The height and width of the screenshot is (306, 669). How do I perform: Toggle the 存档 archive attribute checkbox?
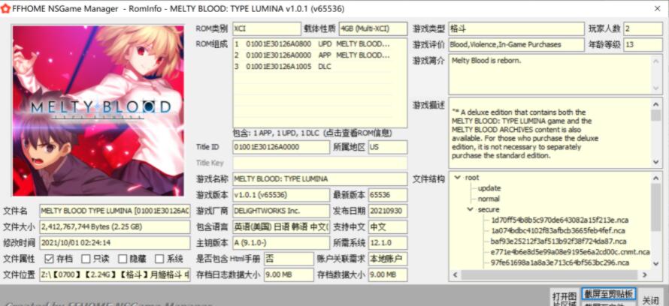(x=49, y=259)
